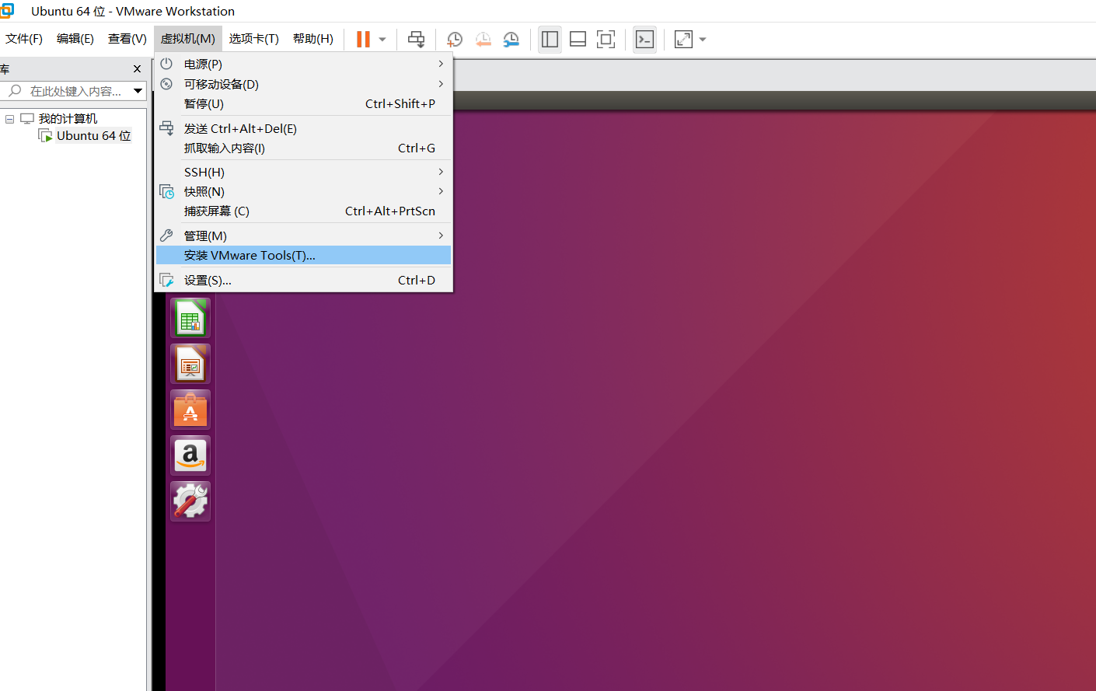Send Ctrl+Alt+Del using the toolbar icon
The height and width of the screenshot is (691, 1096).
[x=416, y=39]
